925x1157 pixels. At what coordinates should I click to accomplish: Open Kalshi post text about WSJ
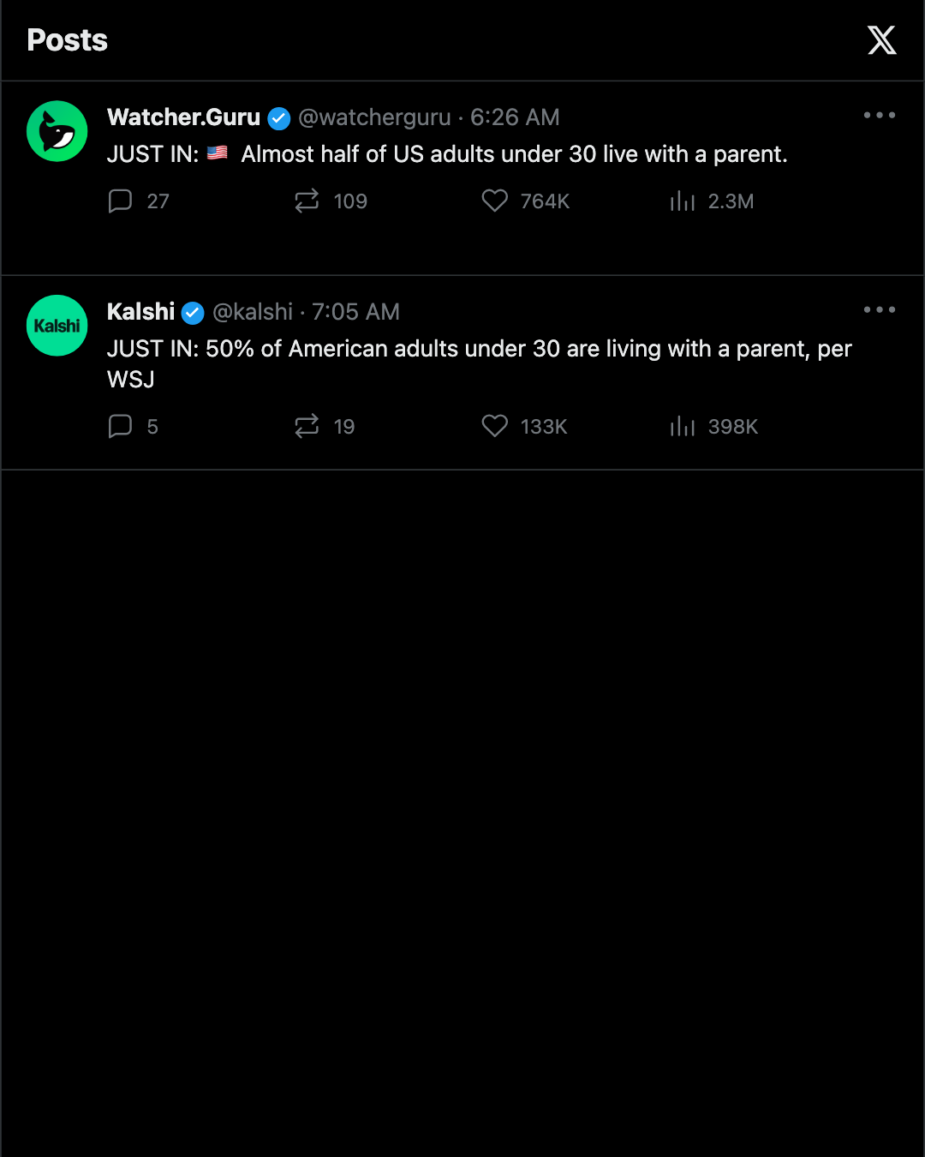tap(480, 363)
